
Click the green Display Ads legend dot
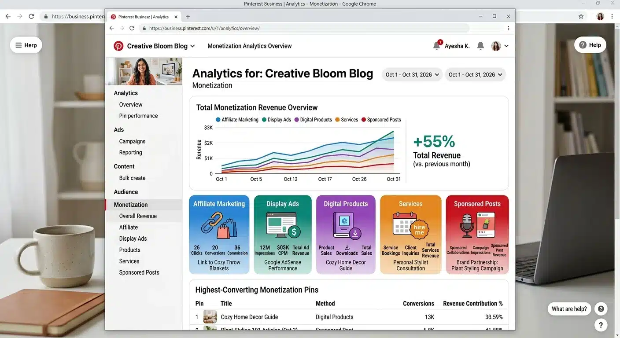(x=264, y=120)
